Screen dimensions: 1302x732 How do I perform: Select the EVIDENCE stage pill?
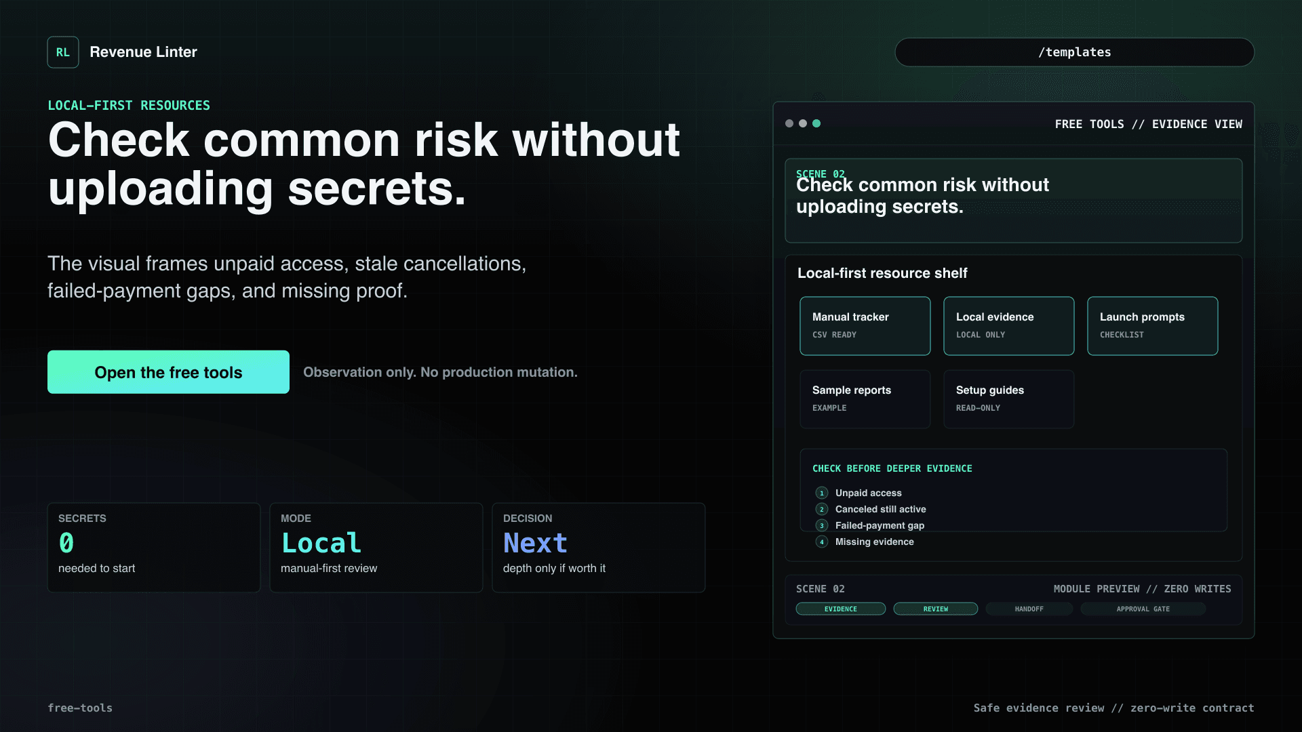tap(841, 609)
